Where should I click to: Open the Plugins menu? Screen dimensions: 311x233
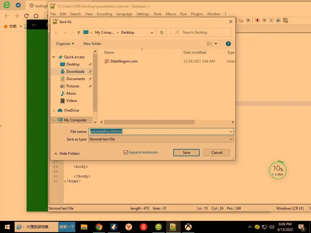(197, 14)
